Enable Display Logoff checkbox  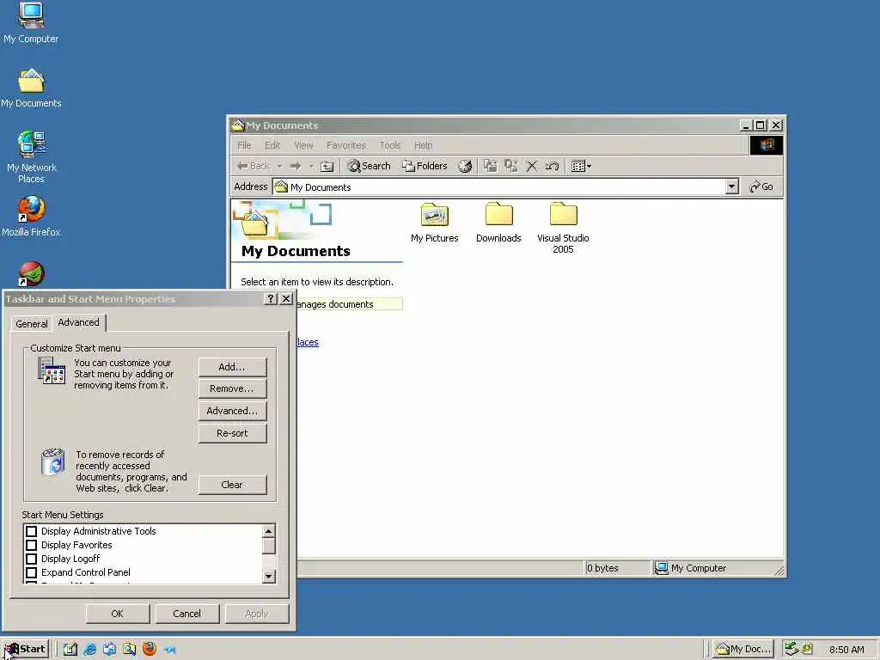(x=32, y=559)
